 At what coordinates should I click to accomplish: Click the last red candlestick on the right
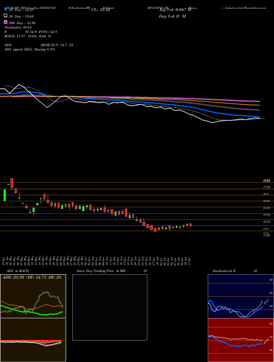pos(191,225)
